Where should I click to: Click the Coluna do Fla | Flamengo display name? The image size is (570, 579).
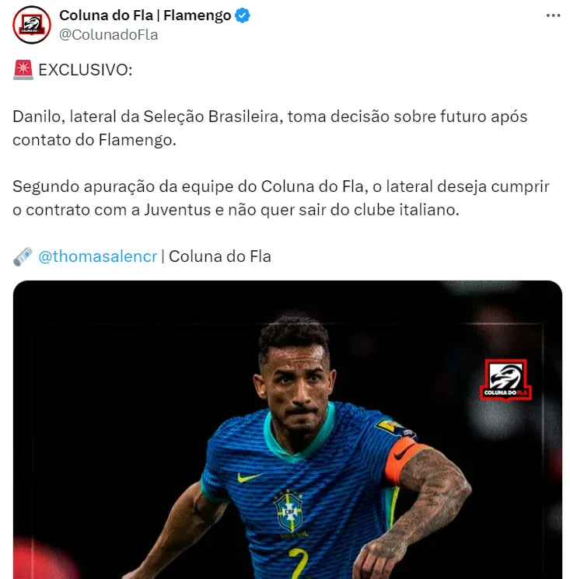click(x=145, y=16)
